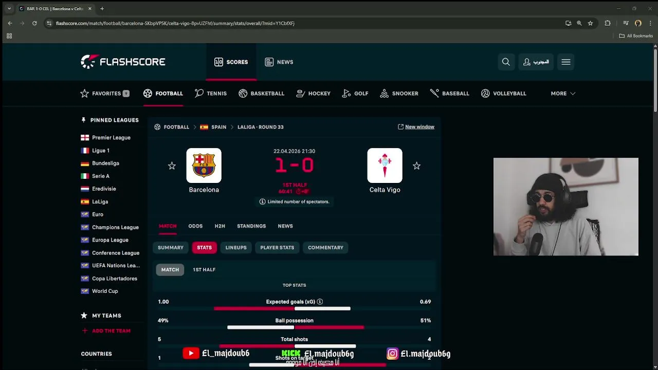This screenshot has height=370, width=658.
Task: Open the News header tab
Action: (279, 62)
